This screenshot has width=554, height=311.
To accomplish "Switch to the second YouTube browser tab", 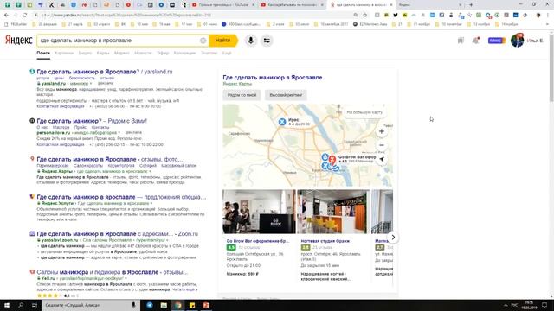I will (x=293, y=5).
